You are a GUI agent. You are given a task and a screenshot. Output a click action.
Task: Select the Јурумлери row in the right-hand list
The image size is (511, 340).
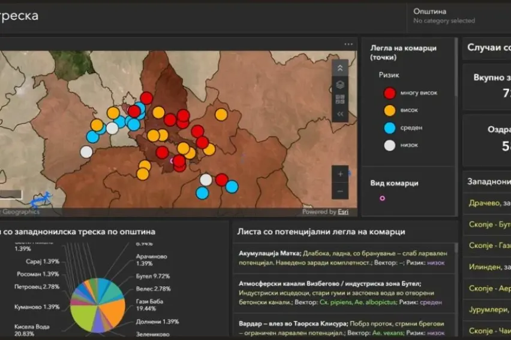[x=487, y=309]
